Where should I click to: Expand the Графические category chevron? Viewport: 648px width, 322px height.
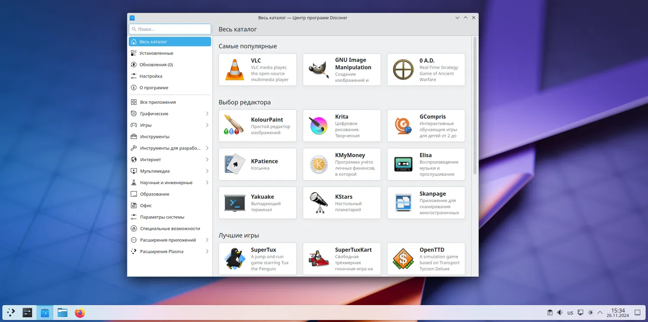coord(207,114)
